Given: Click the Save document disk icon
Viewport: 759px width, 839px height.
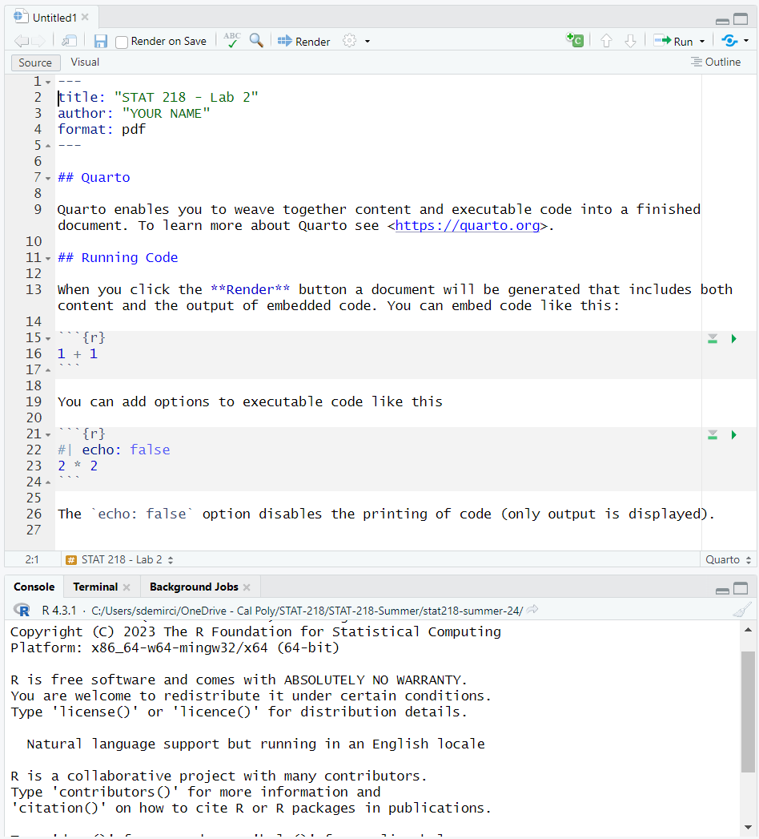Looking at the screenshot, I should coord(101,41).
